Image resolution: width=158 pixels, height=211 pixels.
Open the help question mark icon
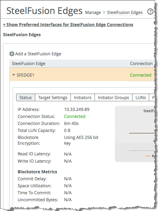click(x=150, y=12)
